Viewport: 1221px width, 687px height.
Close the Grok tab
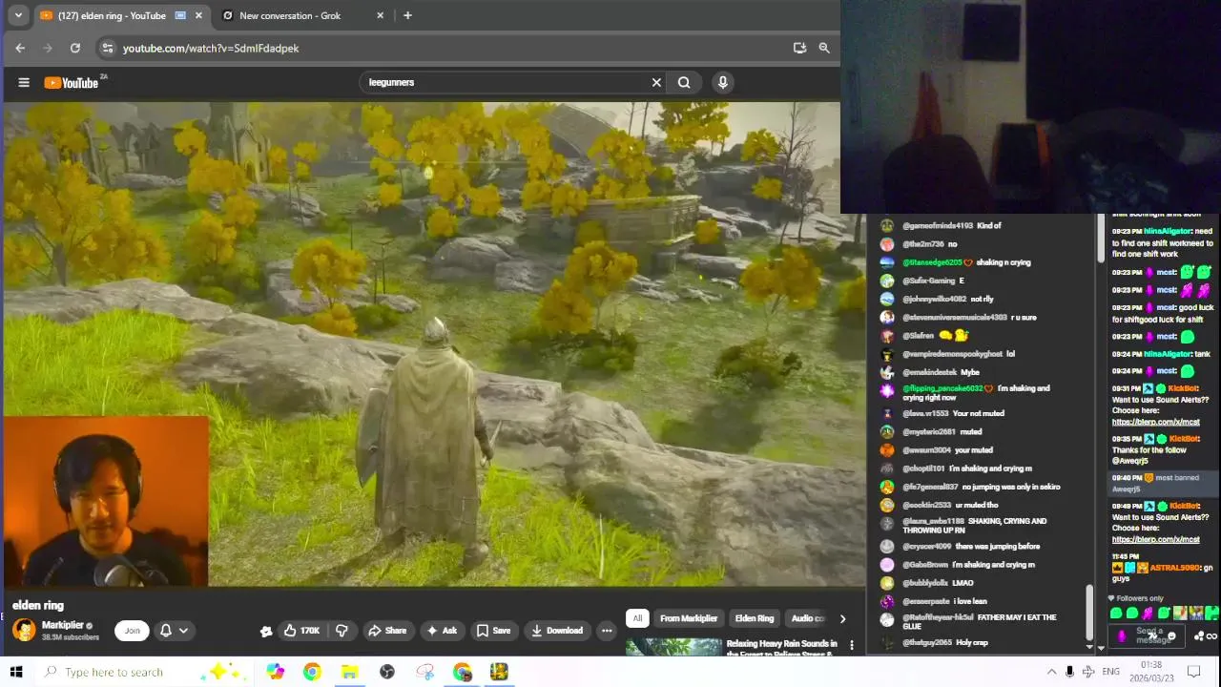coord(381,15)
